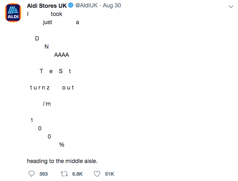The height and width of the screenshot is (181, 238).
Task: Click the word "i'm" in the tweet
Action: (x=47, y=104)
